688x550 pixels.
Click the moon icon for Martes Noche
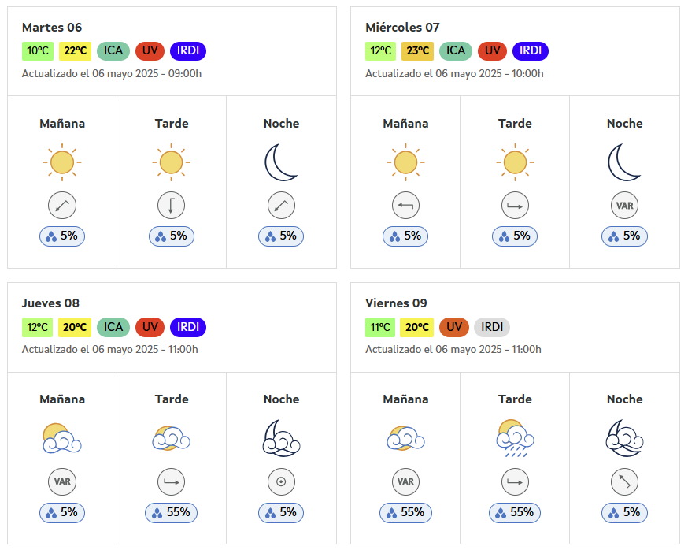pyautogui.click(x=281, y=162)
